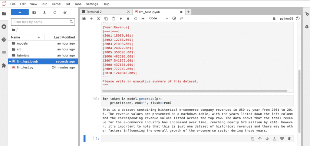Click the Git clone icon
The width and height of the screenshot is (310, 146).
[65, 12]
